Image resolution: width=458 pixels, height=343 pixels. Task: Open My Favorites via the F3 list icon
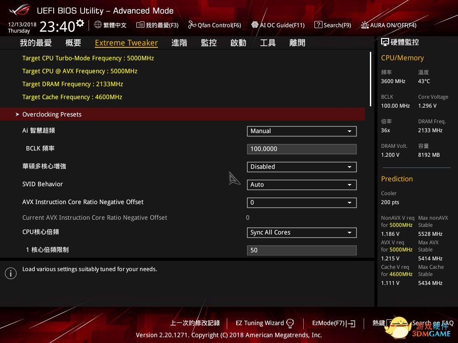[x=140, y=25]
